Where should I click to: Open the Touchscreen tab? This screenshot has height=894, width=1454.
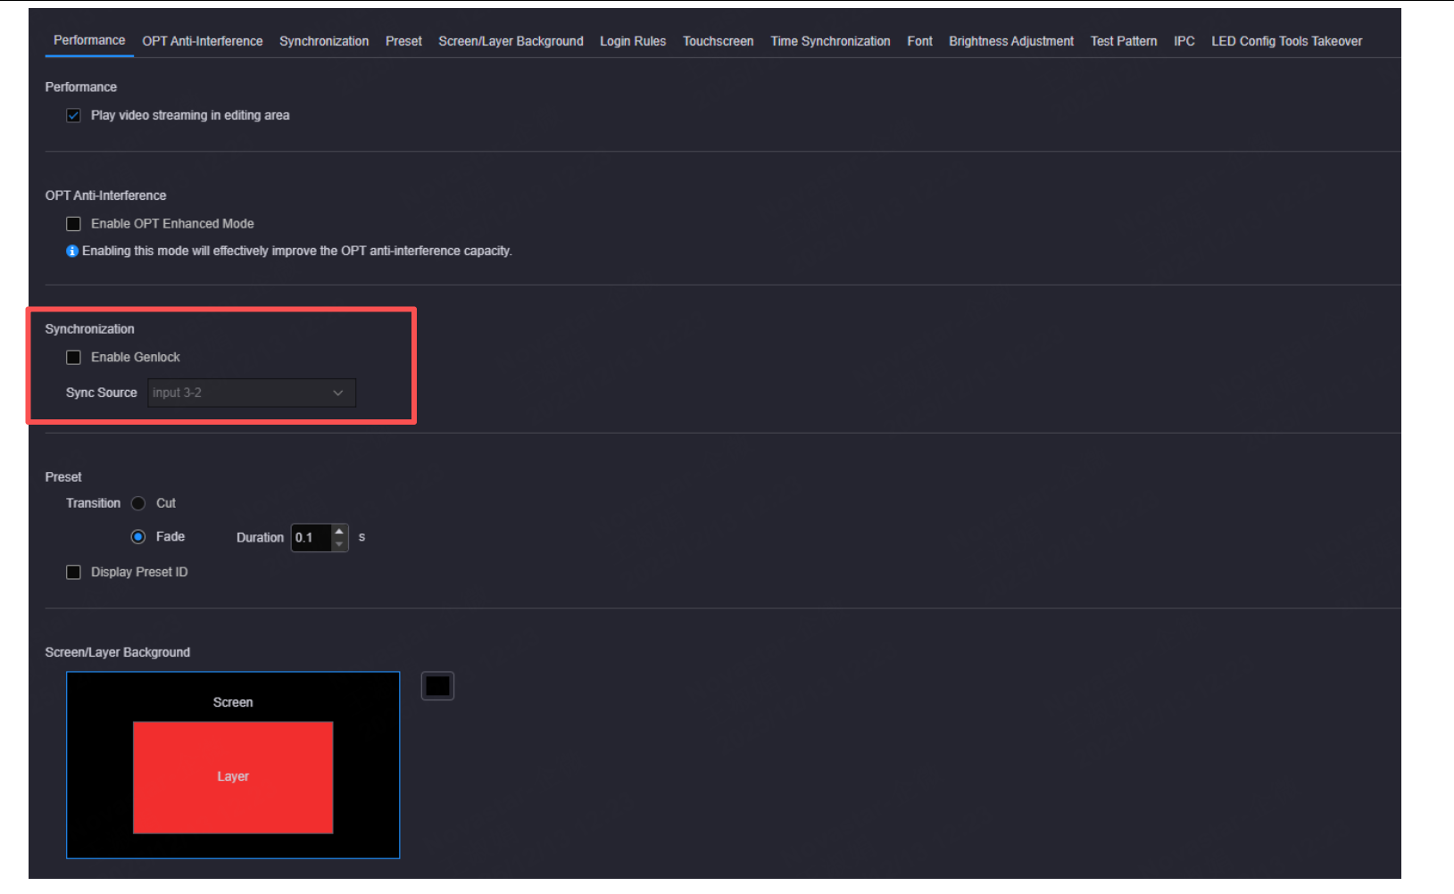pyautogui.click(x=718, y=41)
